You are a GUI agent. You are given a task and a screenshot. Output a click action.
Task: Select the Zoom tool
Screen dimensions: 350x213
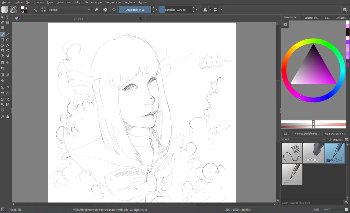coord(2,117)
